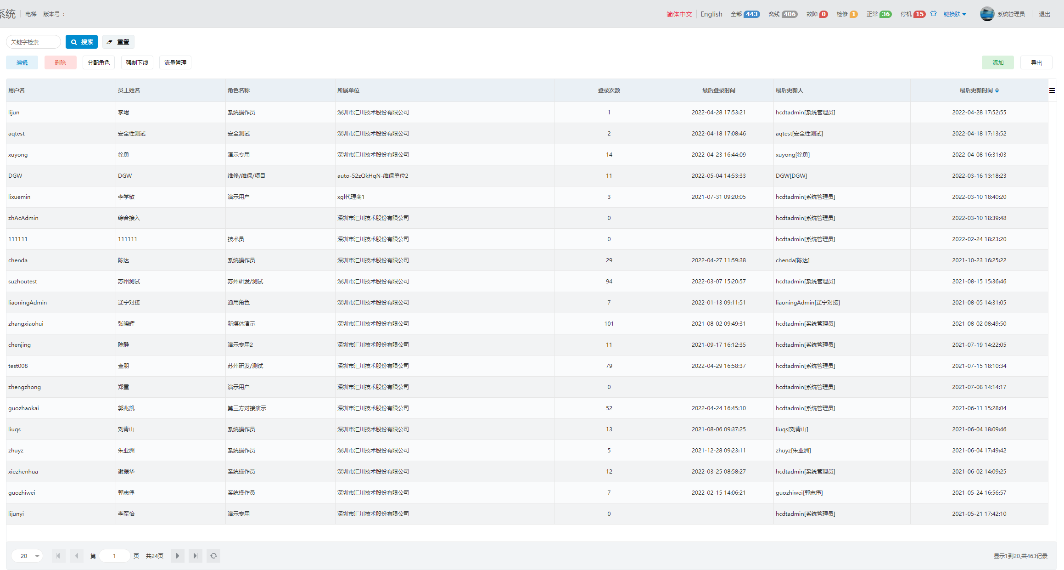Click the reset eraser button

118,42
